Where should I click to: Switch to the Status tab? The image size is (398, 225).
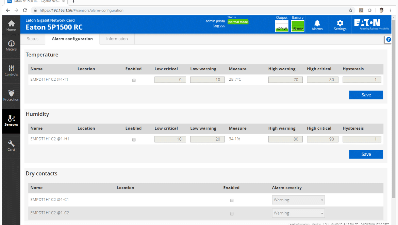(x=33, y=39)
